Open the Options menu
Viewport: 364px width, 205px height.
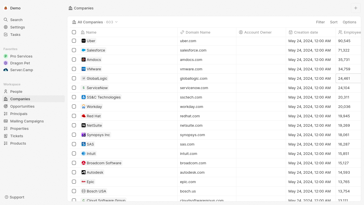coord(349,22)
